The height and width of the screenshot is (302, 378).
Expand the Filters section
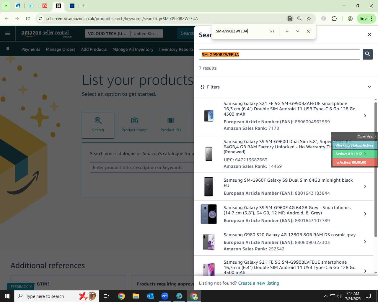(x=285, y=87)
